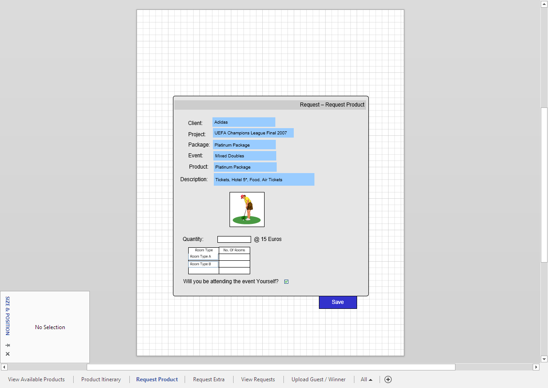Click the Description field with Tickets text
The image size is (548, 388).
264,179
